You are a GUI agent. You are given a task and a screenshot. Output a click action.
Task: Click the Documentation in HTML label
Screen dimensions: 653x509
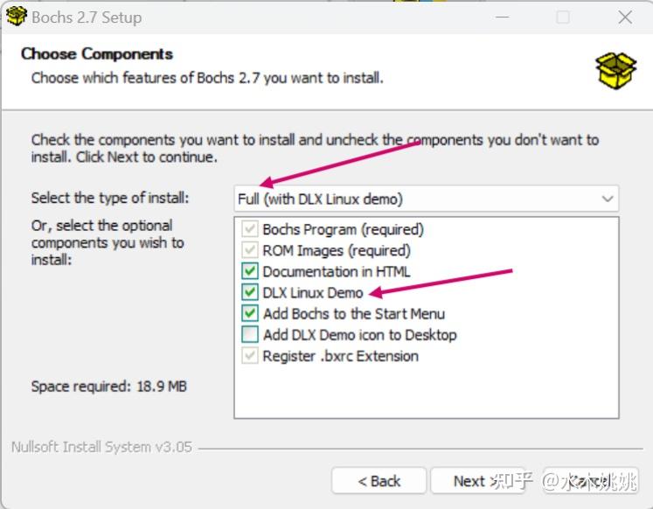pyautogui.click(x=336, y=272)
